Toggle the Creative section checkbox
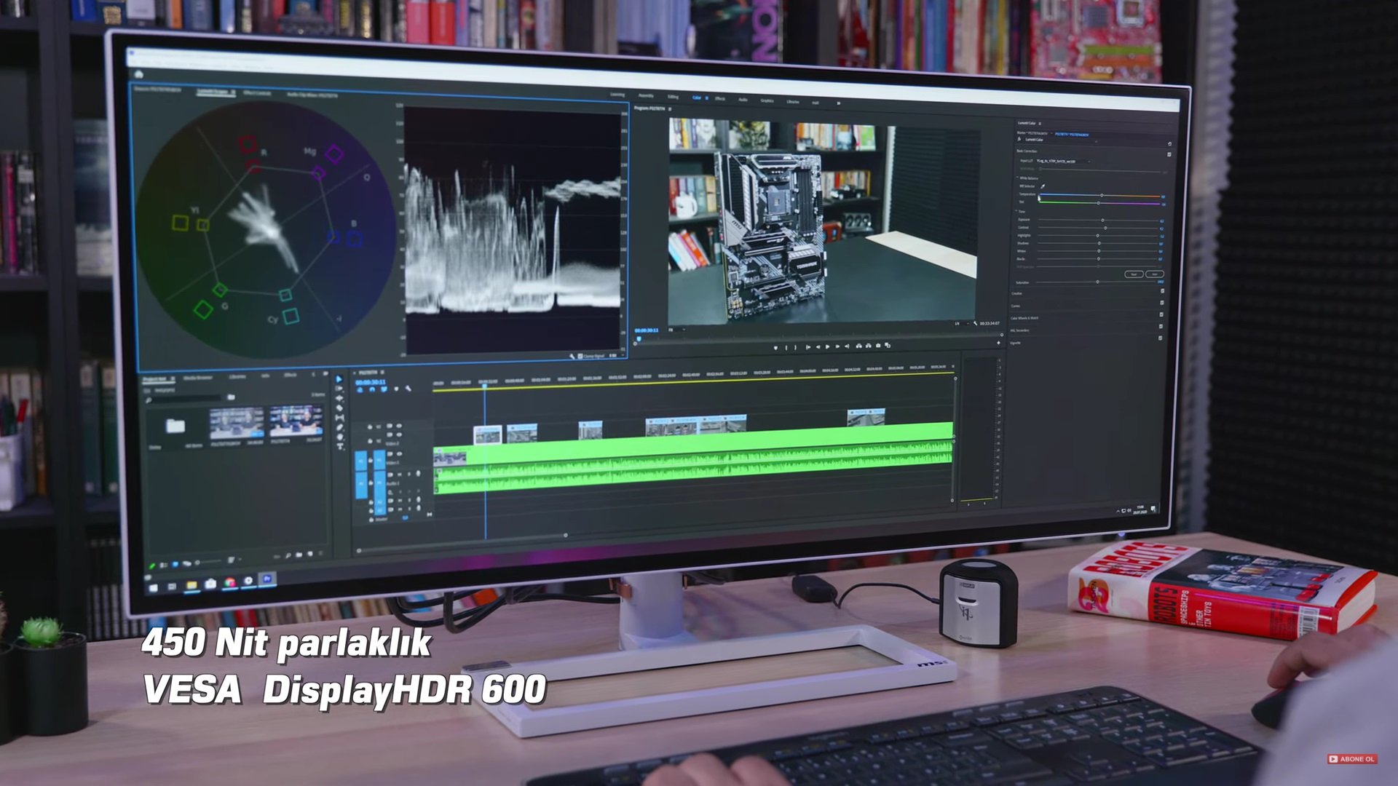 coord(1162,292)
